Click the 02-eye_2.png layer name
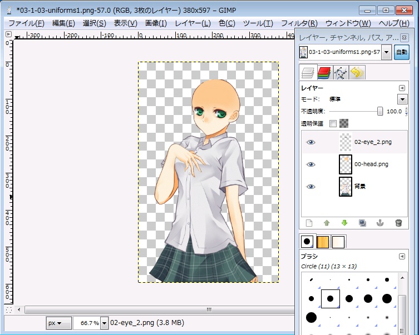This screenshot has width=419, height=335. [373, 142]
